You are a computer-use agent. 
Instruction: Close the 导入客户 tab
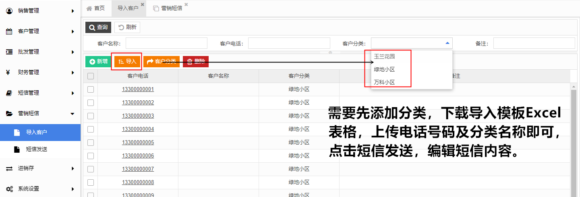point(143,4)
